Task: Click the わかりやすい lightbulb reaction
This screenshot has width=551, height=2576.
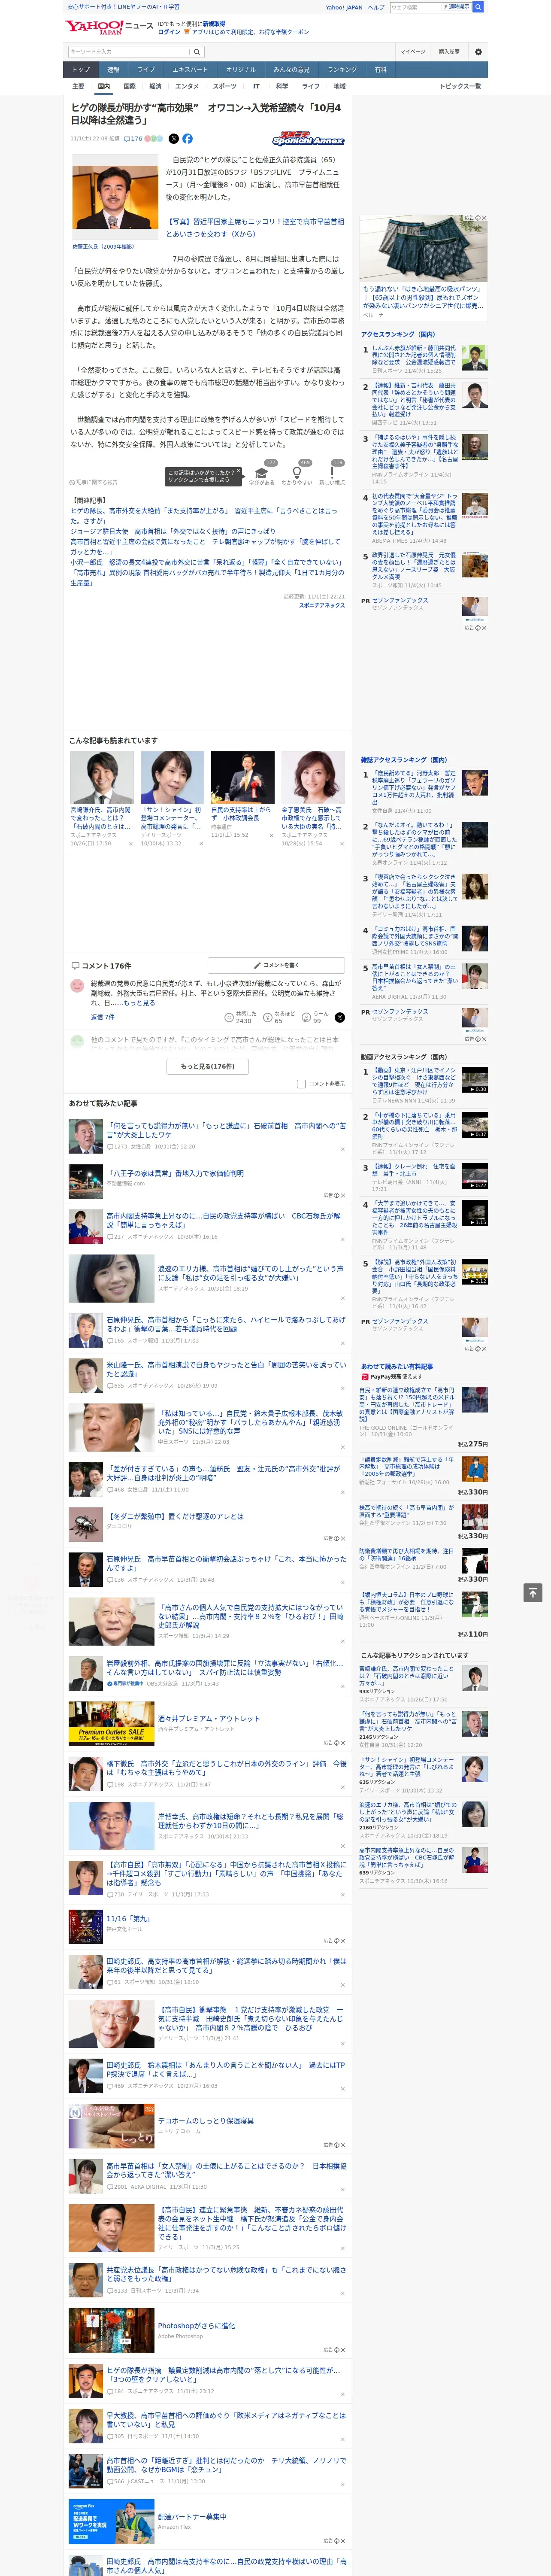Action: [297, 474]
